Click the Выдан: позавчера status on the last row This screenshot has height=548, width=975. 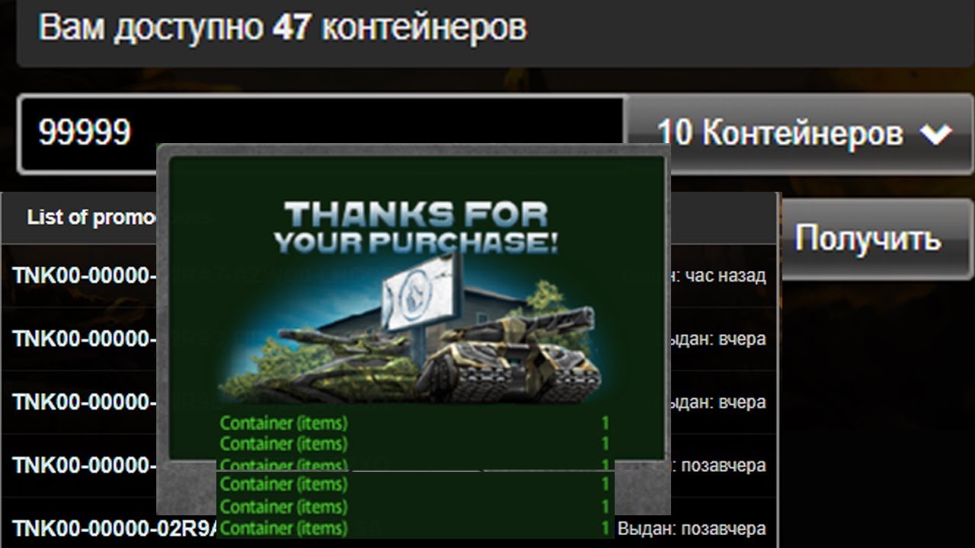pos(692,528)
